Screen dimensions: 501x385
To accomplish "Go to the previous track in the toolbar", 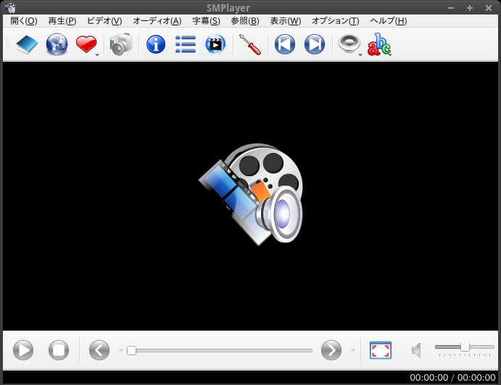I will coord(285,44).
